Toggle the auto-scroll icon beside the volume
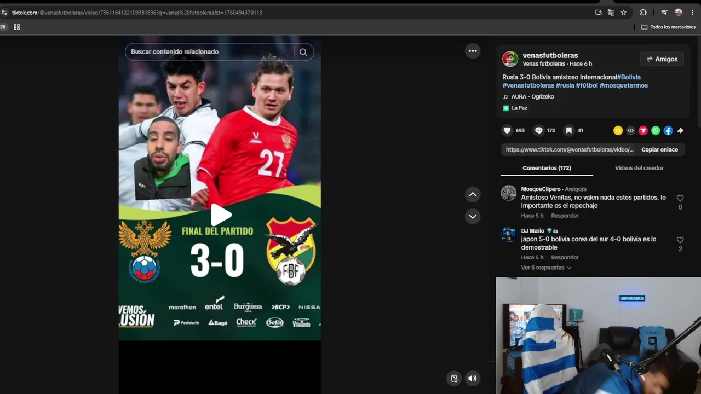Screen dimensions: 701x394 click(454, 378)
